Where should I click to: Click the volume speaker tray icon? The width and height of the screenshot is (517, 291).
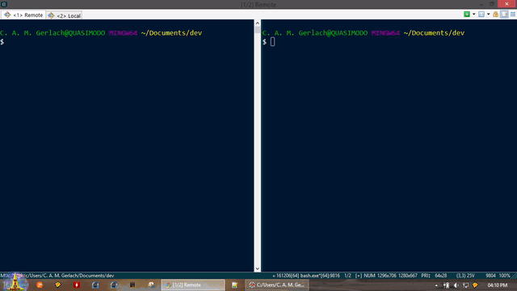pos(456,285)
